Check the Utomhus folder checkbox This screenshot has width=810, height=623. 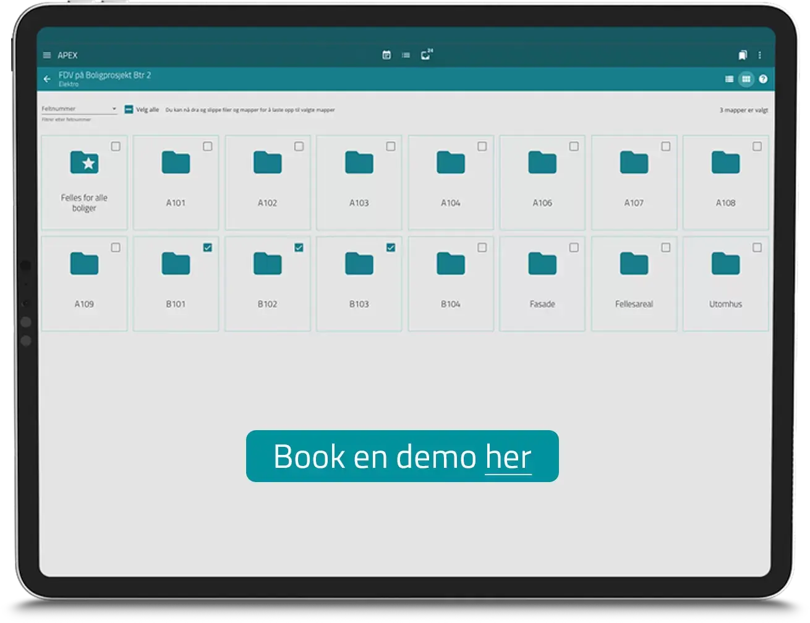pyautogui.click(x=757, y=247)
